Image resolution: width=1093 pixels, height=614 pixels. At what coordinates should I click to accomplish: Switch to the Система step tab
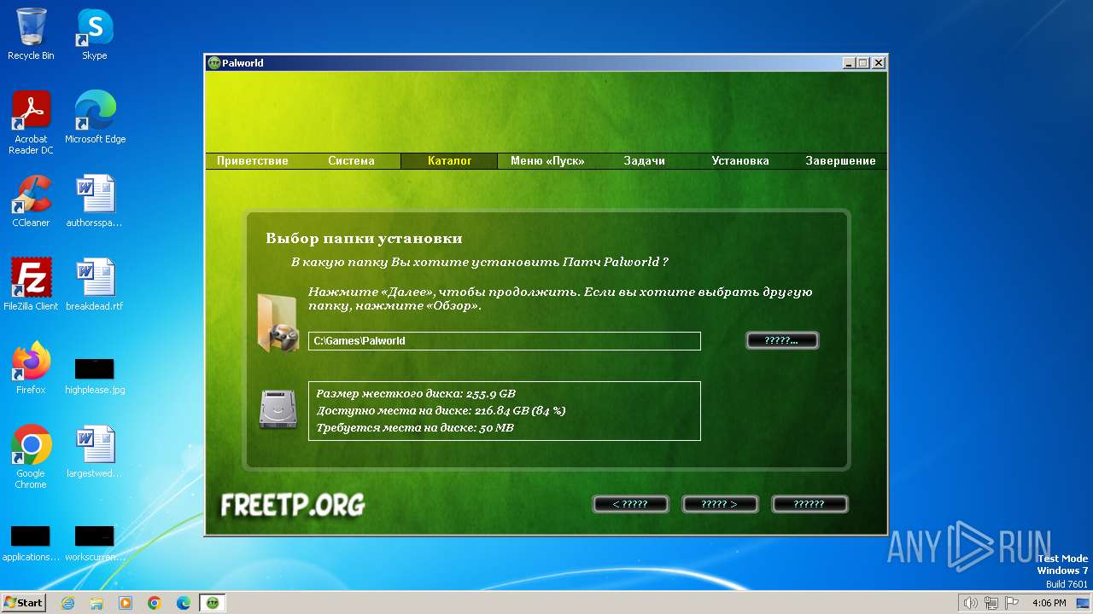click(x=351, y=161)
